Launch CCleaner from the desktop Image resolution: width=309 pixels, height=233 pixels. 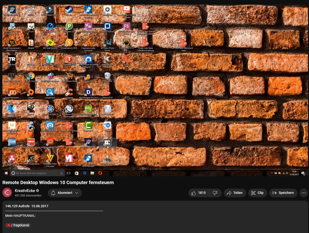(69, 94)
